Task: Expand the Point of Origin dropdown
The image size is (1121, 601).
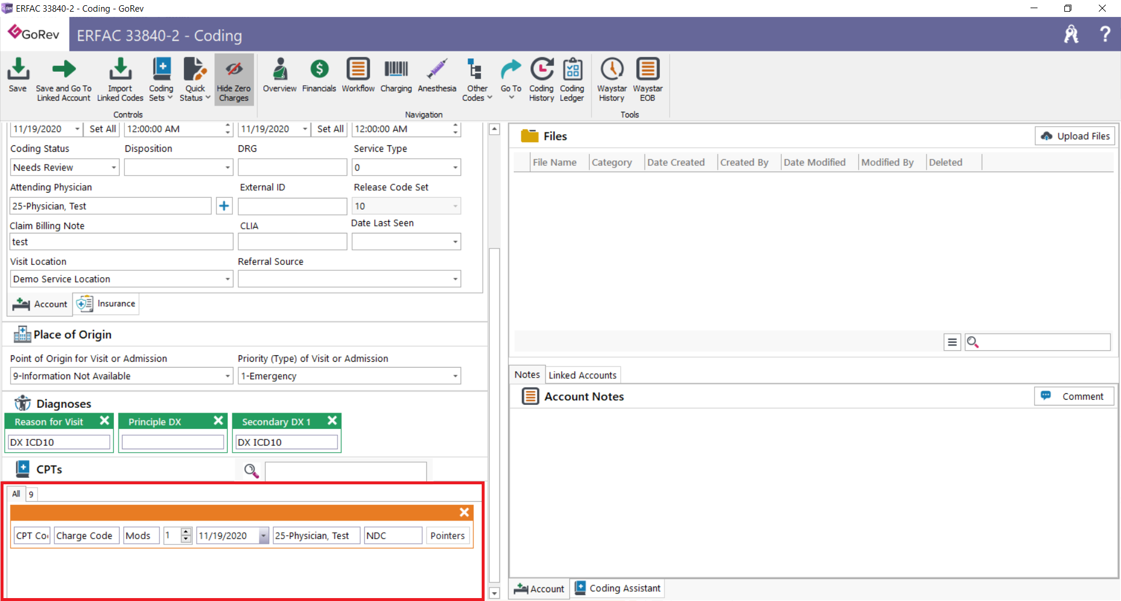Action: click(x=228, y=376)
